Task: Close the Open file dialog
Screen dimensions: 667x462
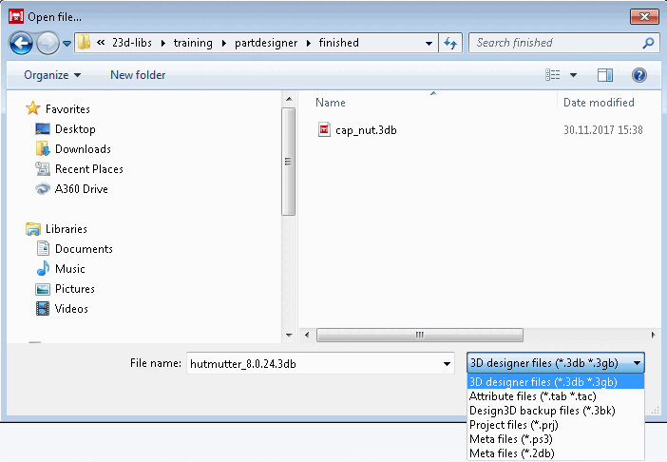Action: (x=644, y=16)
